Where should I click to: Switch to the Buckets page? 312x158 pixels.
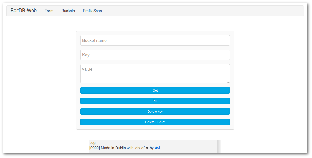coord(68,11)
